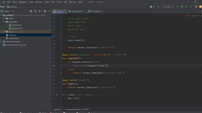Click the request.method breadcrumb item

pos(77,110)
